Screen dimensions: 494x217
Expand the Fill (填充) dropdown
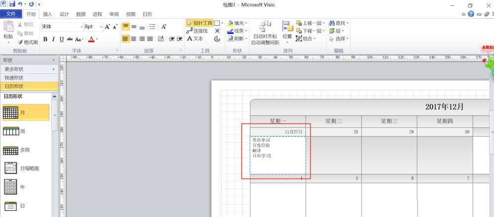(246, 23)
